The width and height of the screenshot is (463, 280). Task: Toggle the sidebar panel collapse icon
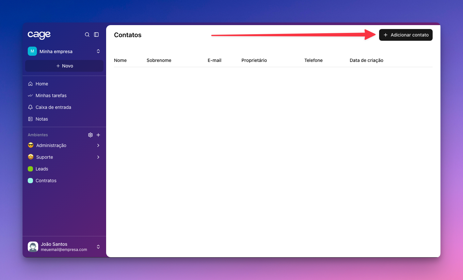point(96,35)
